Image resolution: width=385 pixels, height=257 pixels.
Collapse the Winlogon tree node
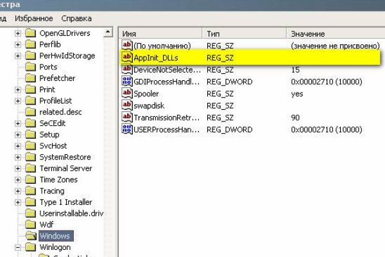point(17,247)
